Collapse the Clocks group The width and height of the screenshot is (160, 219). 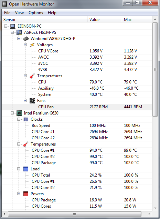[x=19, y=119]
